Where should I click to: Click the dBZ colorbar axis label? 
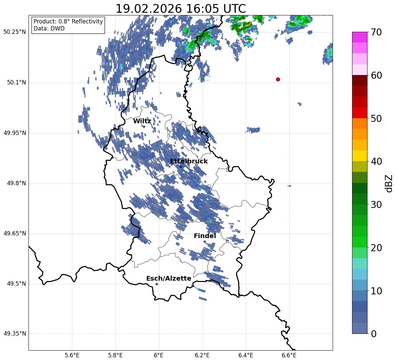click(389, 183)
